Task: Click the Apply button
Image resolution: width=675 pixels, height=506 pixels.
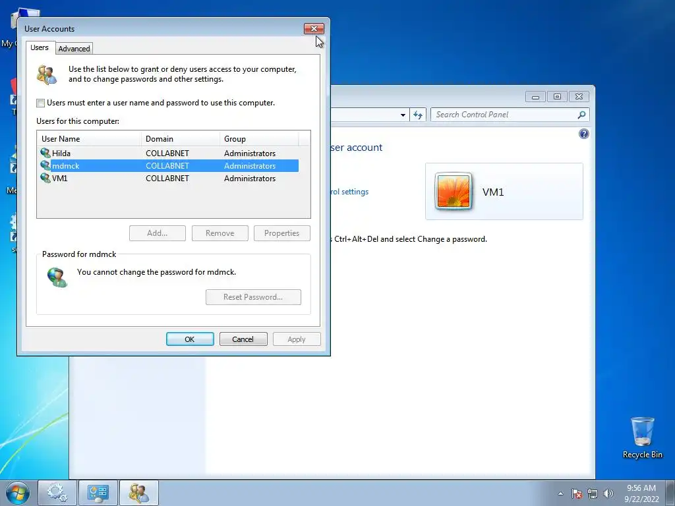Action: 297,339
